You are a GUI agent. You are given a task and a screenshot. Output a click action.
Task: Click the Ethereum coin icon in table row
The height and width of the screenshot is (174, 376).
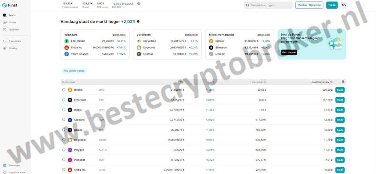(70, 100)
